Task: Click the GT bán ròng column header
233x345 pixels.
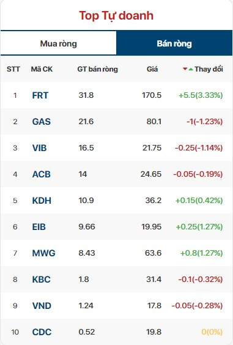Action: [x=98, y=69]
